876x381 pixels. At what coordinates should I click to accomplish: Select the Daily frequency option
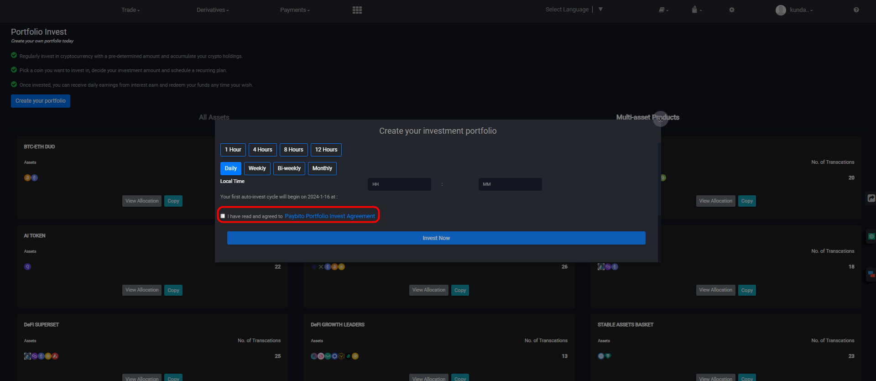pyautogui.click(x=231, y=168)
